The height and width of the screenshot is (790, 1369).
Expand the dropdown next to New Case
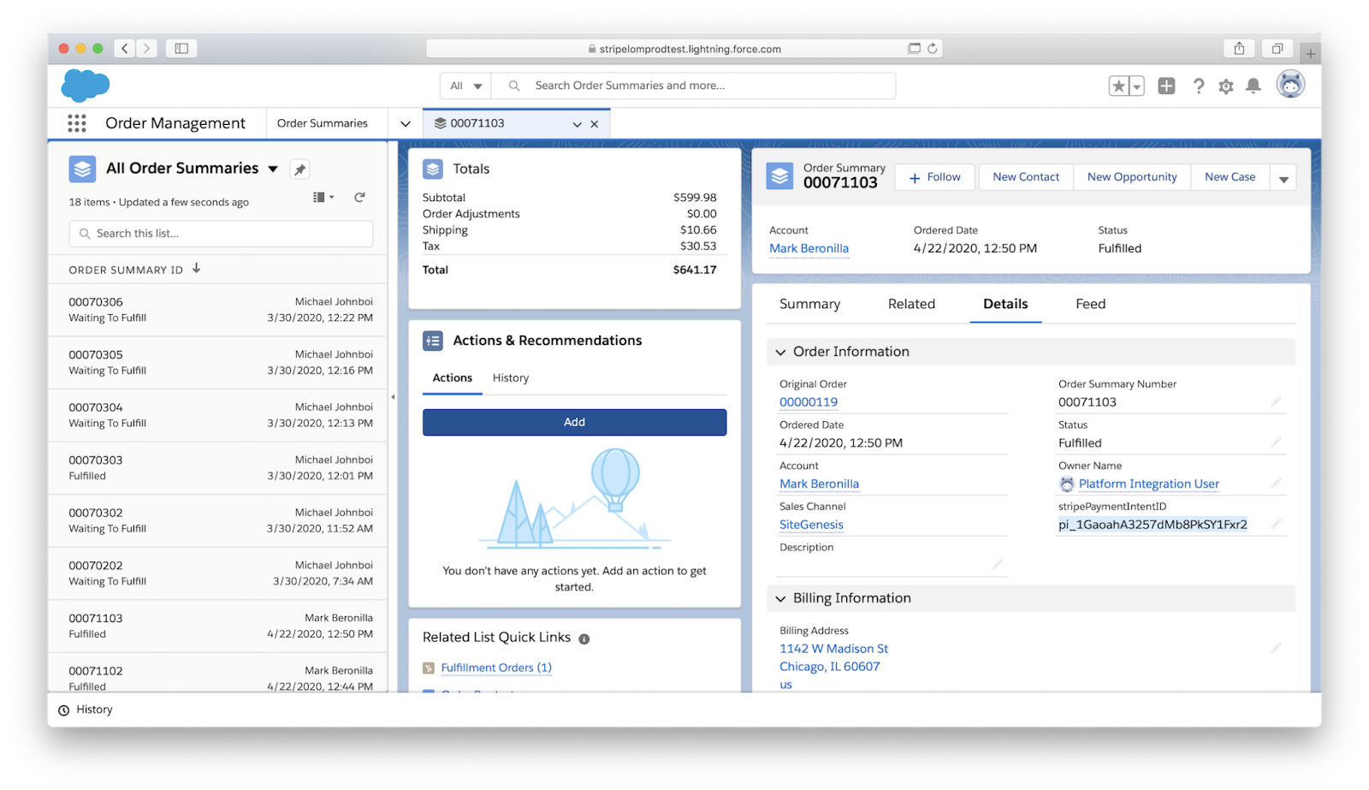point(1283,177)
